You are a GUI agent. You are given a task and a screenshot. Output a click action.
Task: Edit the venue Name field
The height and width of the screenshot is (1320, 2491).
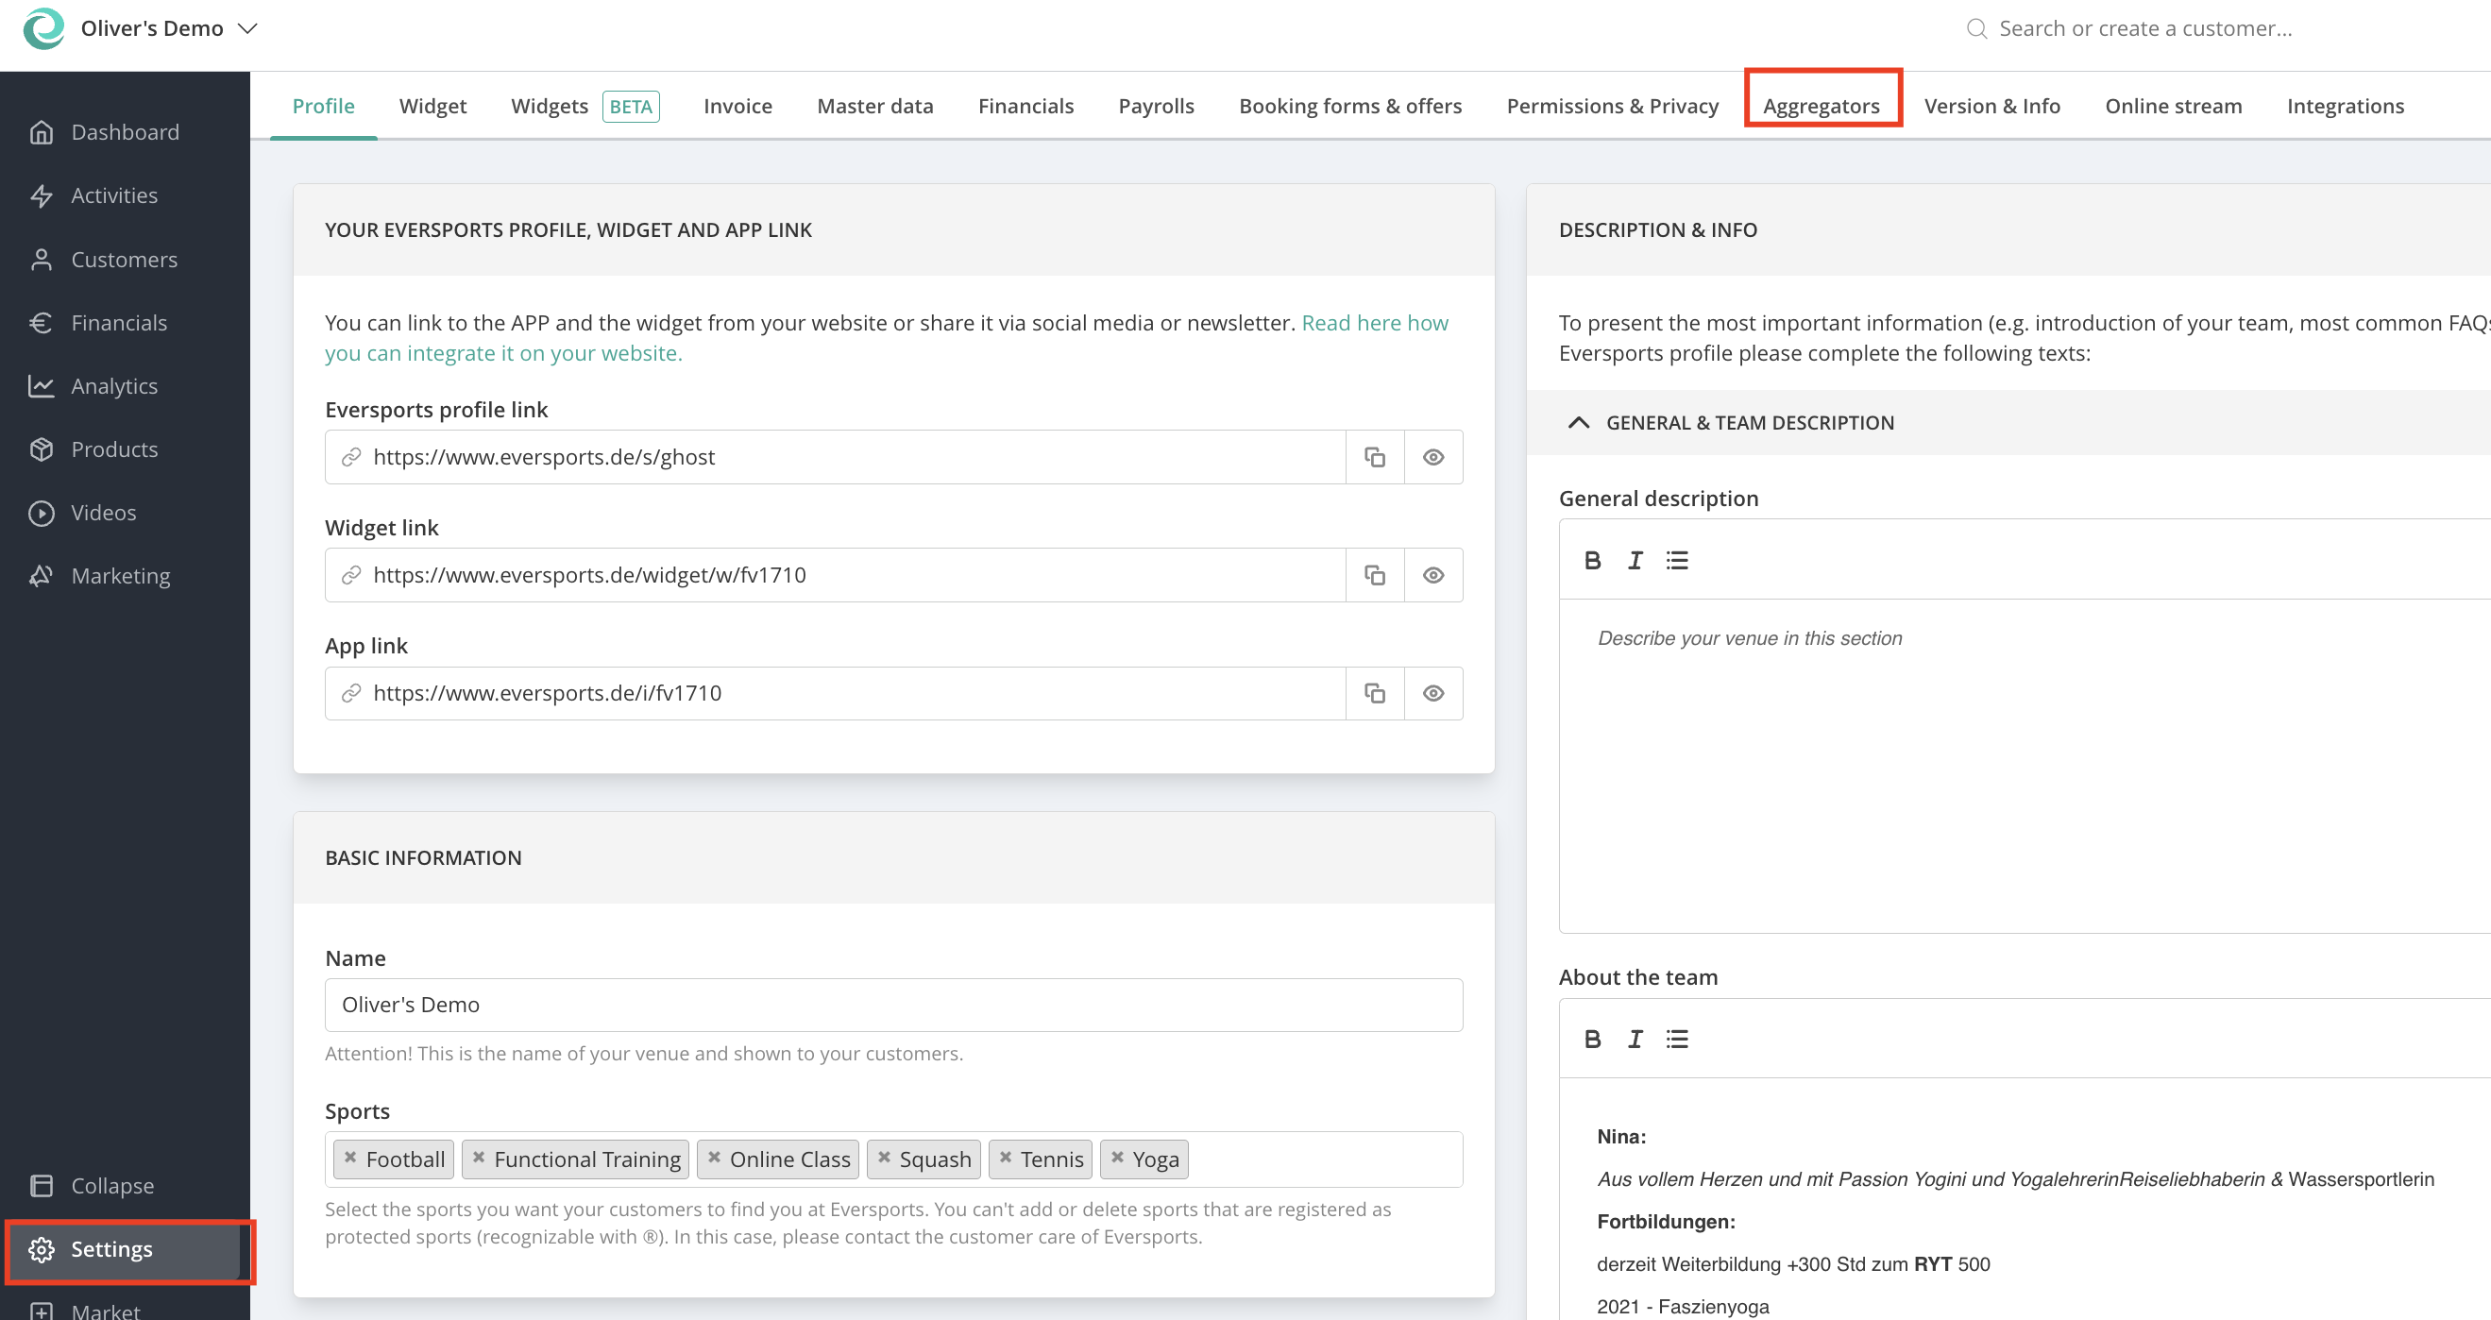(893, 1005)
